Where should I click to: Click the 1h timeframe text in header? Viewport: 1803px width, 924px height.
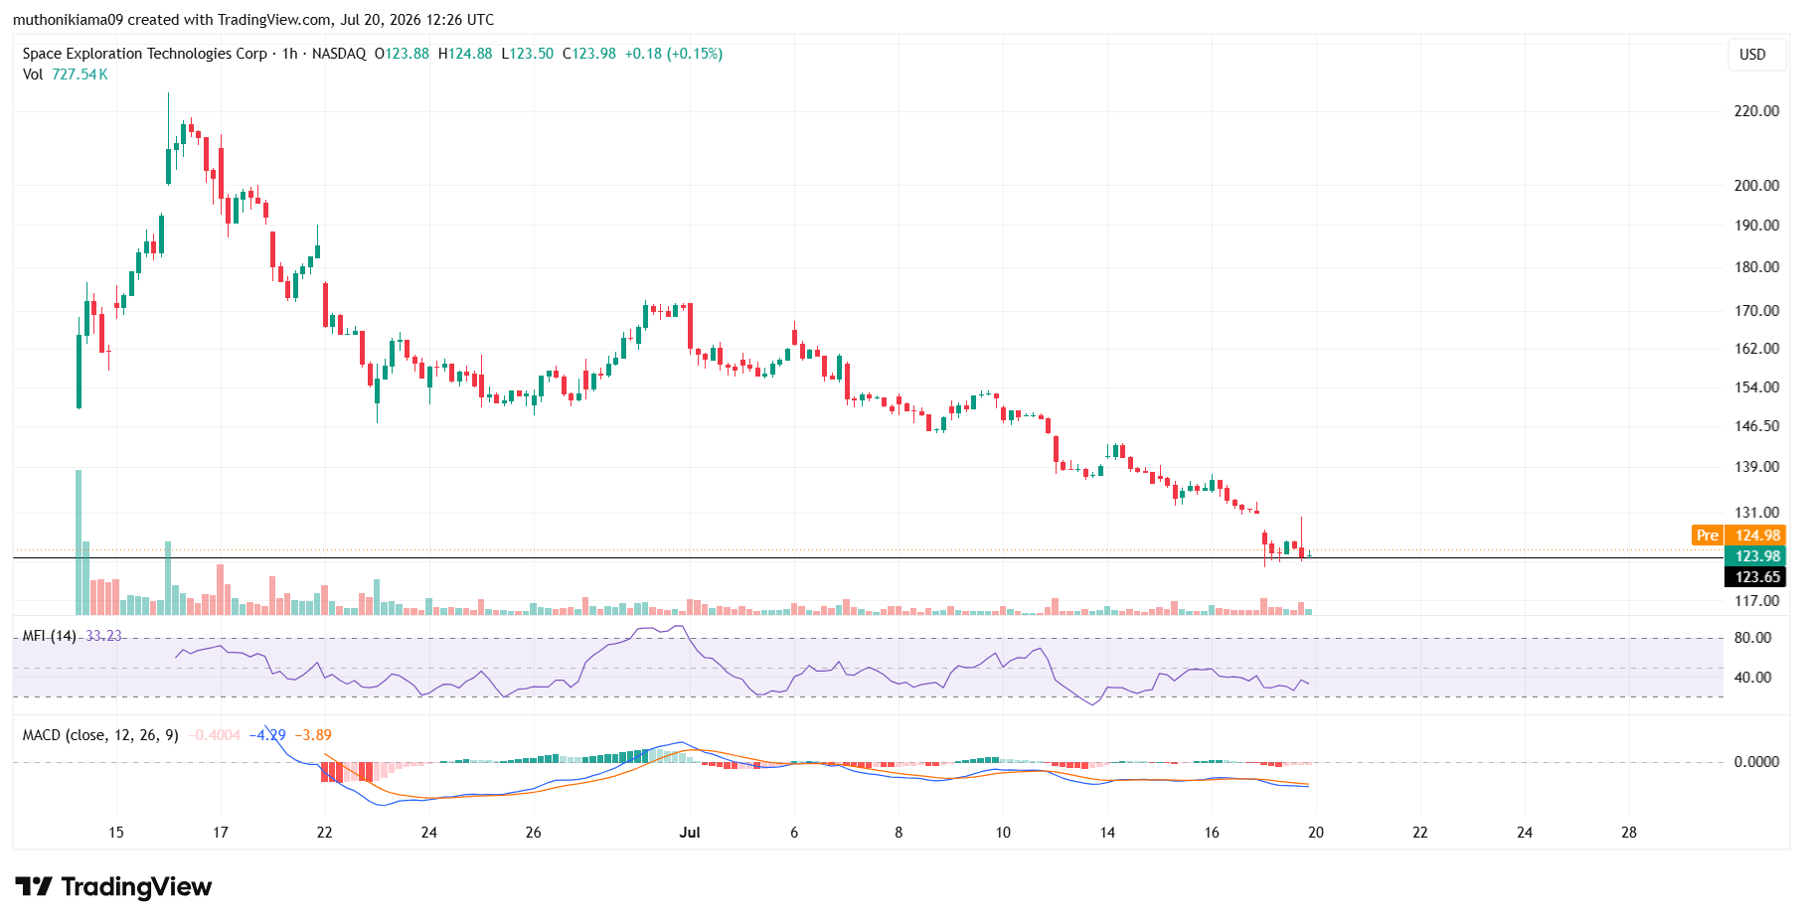click(289, 54)
